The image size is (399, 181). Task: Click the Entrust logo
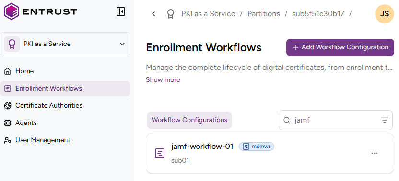click(40, 11)
